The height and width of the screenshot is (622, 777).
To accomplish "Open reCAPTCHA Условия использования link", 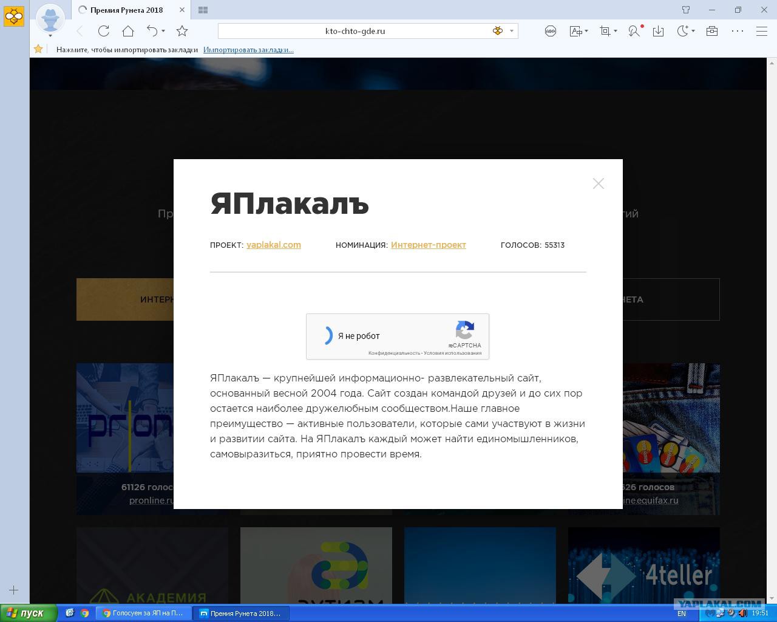I will point(453,353).
